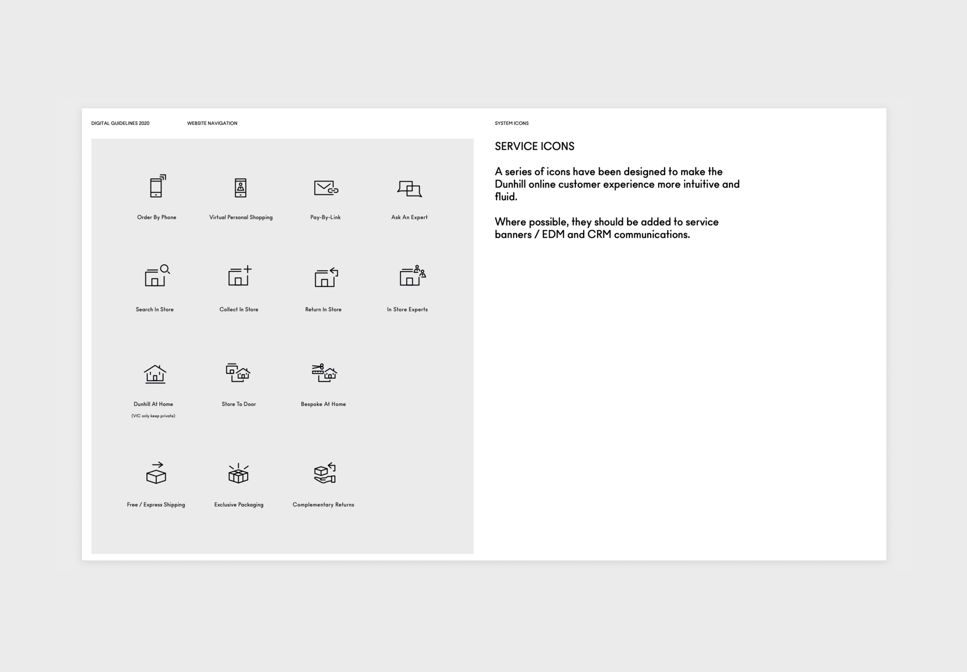
Task: Select the Store To Door icon
Action: tap(238, 373)
